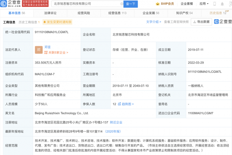This screenshot has width=232, height=155.
Task: Open 趋势图 chart link
Action: [x=126, y=104]
